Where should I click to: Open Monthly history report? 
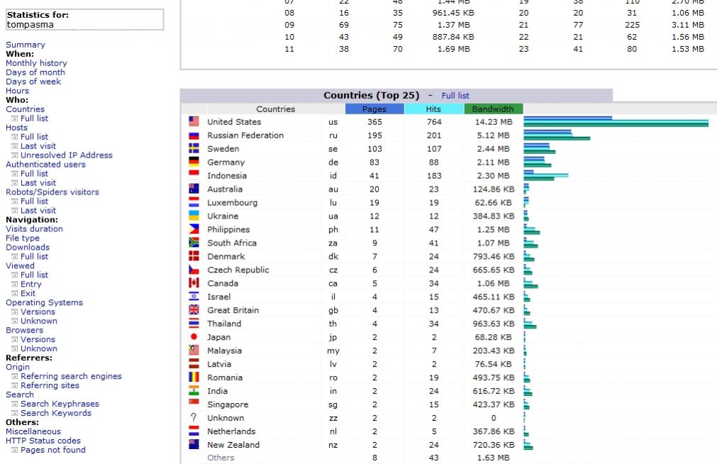click(37, 63)
